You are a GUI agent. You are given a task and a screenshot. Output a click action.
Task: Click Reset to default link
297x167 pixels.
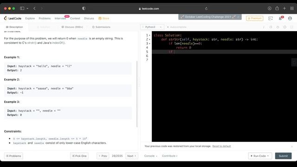tap(222, 146)
